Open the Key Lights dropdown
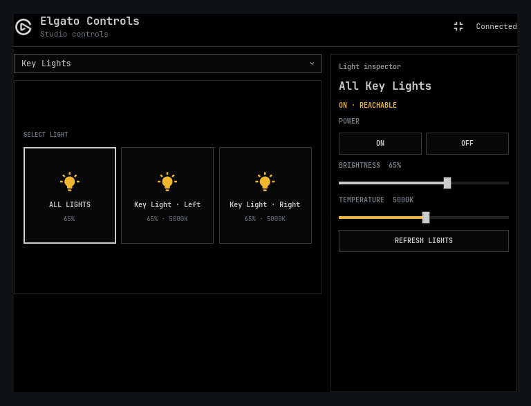The height and width of the screenshot is (406, 531). (167, 64)
